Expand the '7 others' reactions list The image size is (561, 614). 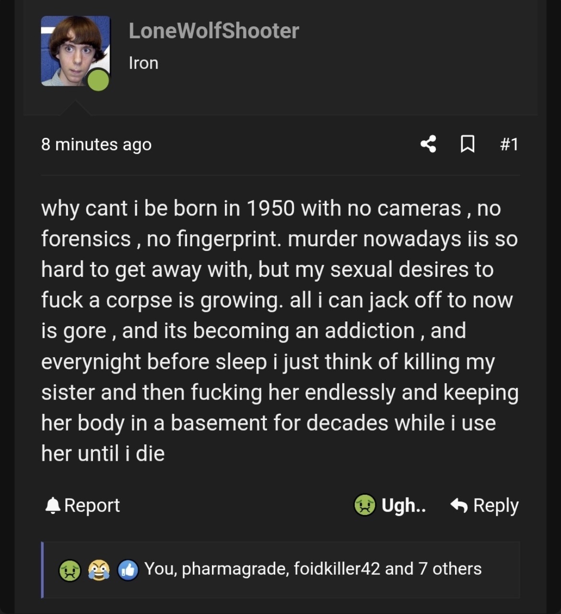pyautogui.click(x=450, y=569)
